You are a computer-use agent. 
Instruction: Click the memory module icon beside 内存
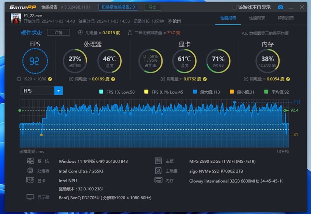pos(158,180)
